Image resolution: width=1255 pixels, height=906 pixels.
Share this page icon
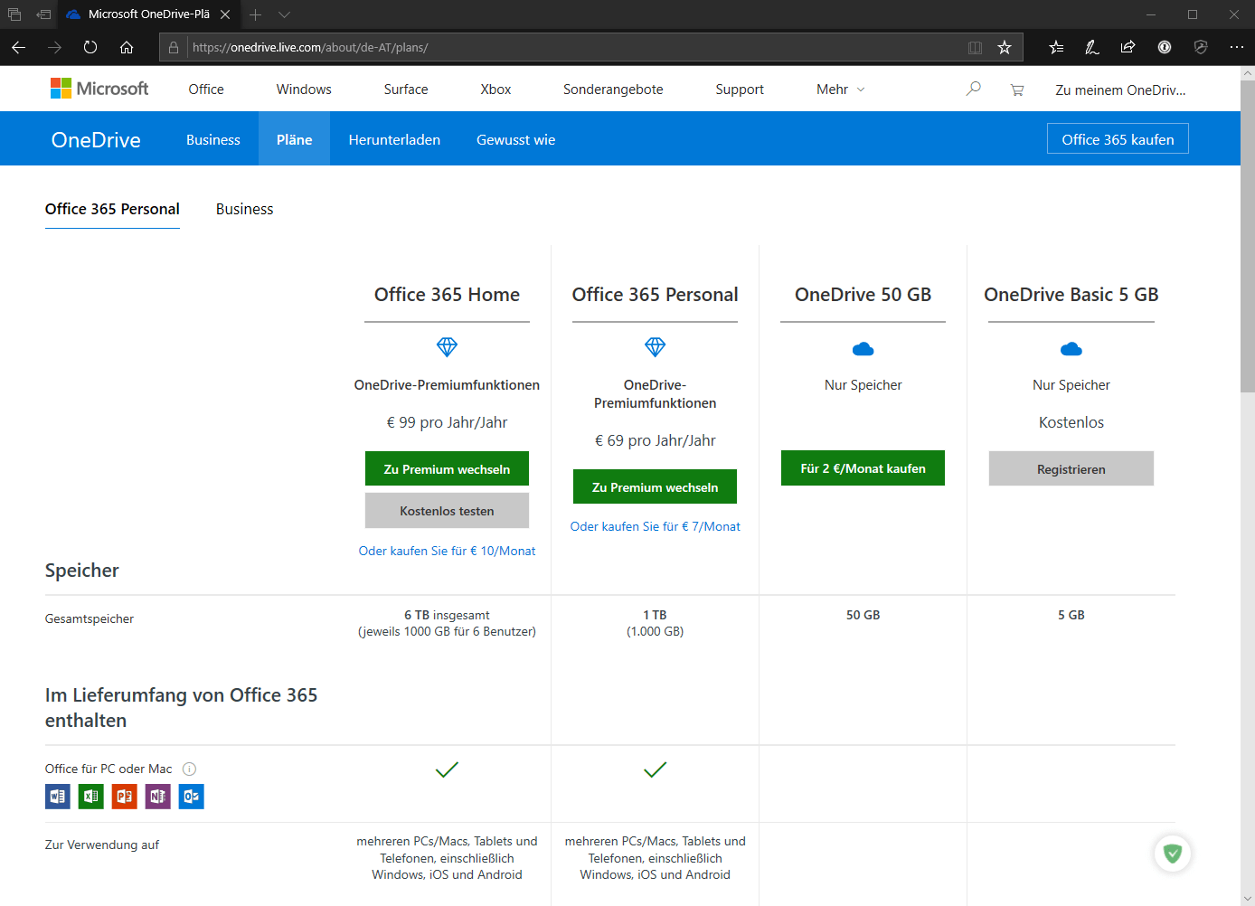click(x=1128, y=47)
